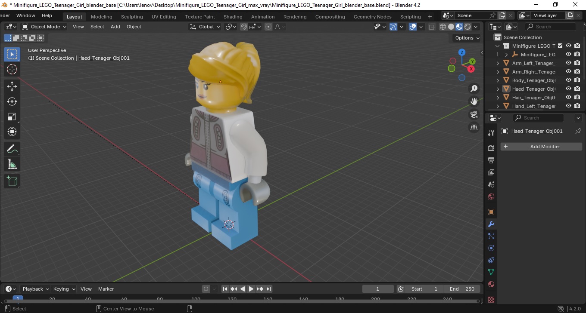Hide Body_Tenager object in viewport
Image resolution: width=586 pixels, height=313 pixels.
(568, 80)
